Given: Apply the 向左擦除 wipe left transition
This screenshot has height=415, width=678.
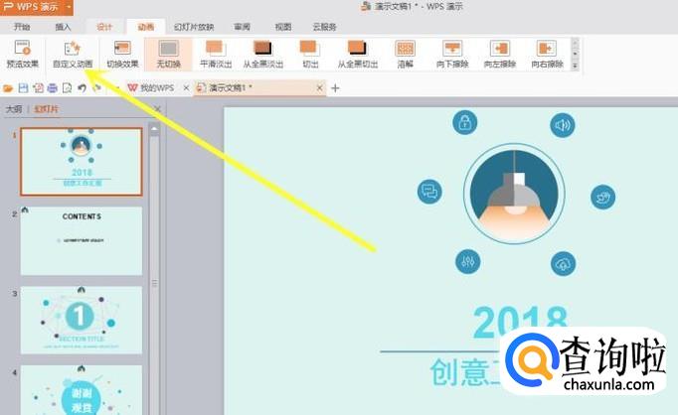Looking at the screenshot, I should click(500, 55).
